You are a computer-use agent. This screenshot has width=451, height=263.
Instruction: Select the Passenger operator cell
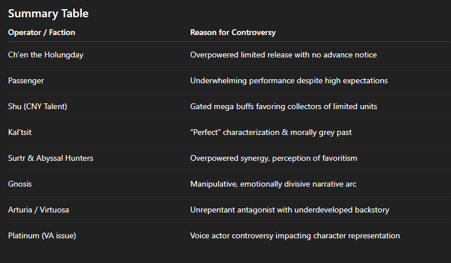[x=26, y=80]
